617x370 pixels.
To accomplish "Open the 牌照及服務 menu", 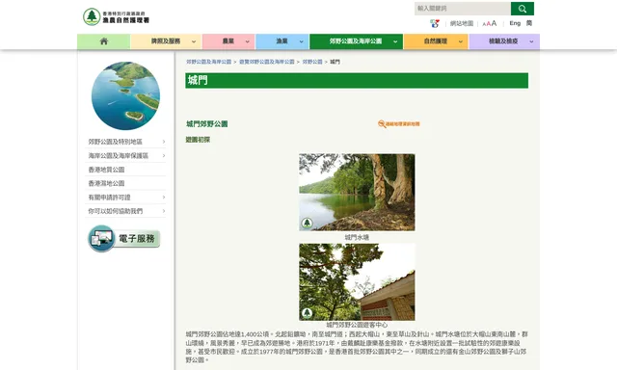I will [x=166, y=41].
